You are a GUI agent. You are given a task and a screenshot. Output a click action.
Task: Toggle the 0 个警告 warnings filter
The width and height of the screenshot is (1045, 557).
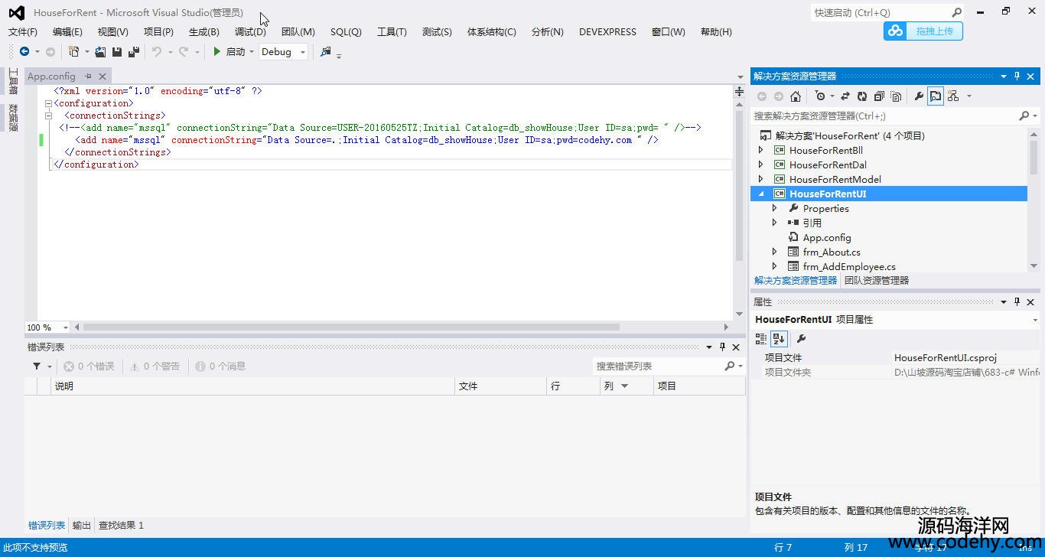(155, 366)
